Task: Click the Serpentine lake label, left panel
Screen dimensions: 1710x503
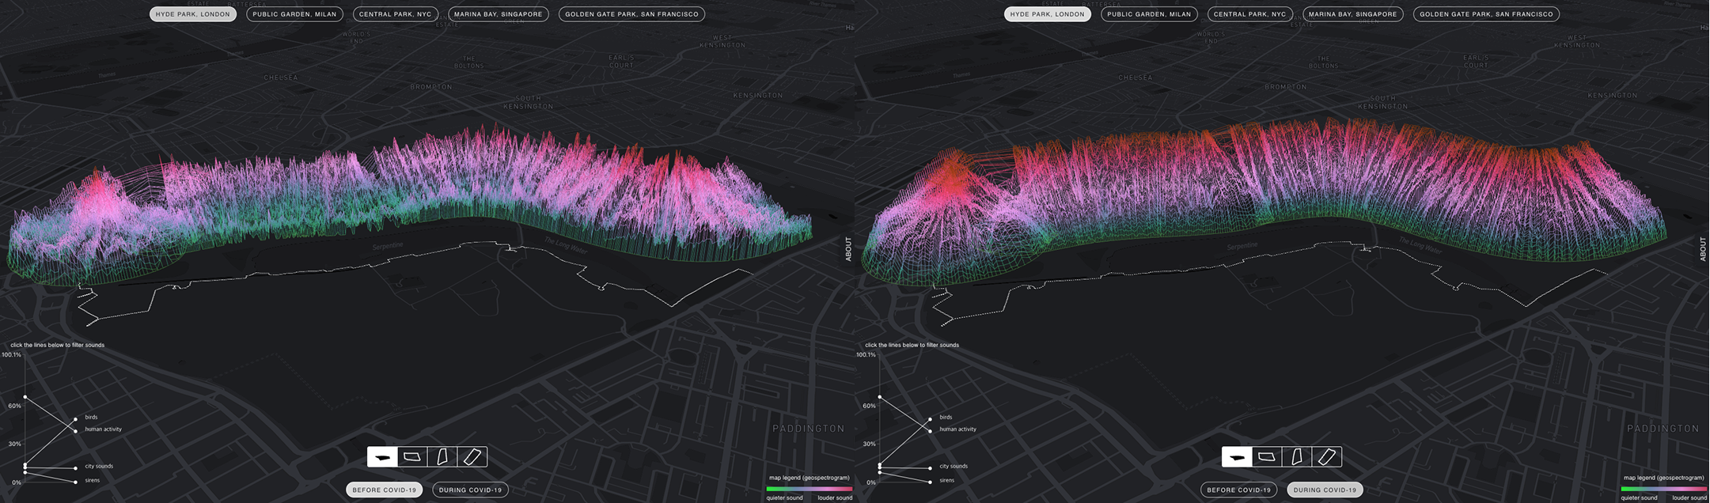Action: 388,246
